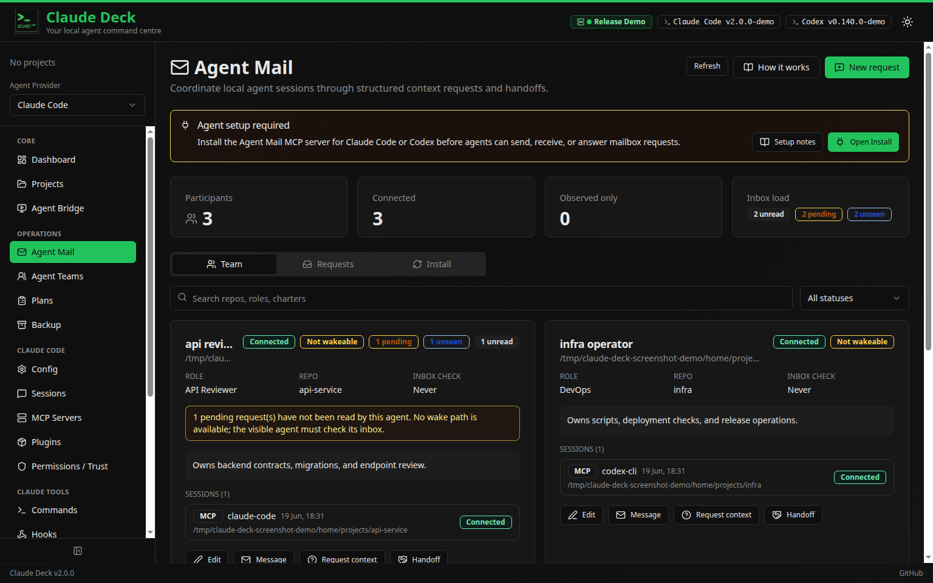This screenshot has height=583, width=933.
Task: Open Agent Teams section
Action: point(73,276)
